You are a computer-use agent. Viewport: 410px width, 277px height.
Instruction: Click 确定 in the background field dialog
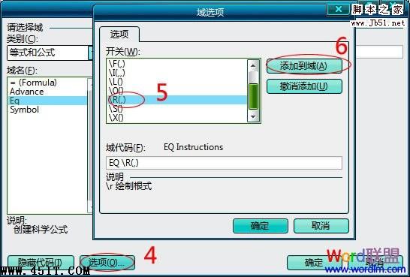point(315,263)
